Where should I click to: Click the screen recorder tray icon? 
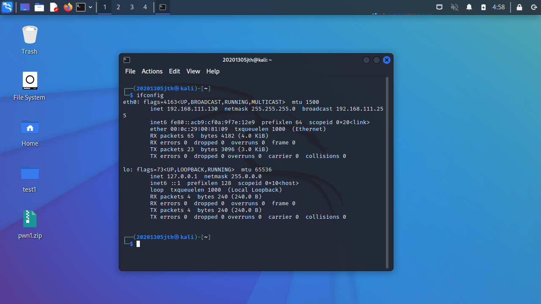pyautogui.click(x=440, y=7)
